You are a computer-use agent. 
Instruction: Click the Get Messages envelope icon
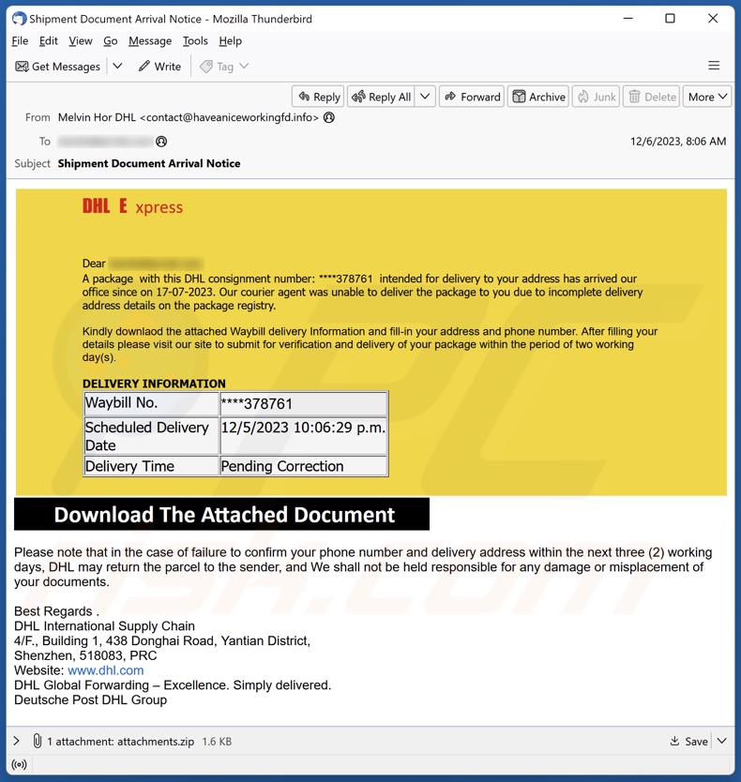click(x=23, y=67)
